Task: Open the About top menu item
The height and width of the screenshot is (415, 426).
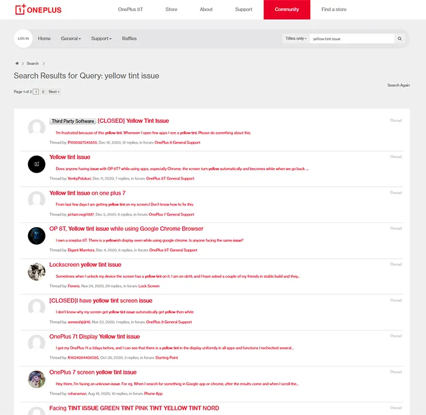Action: pos(206,9)
